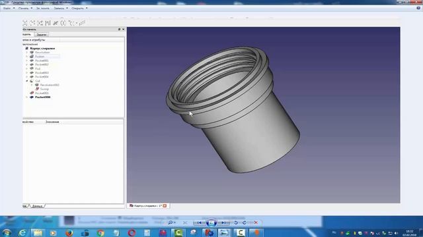
Task: Open Windows Media Player from taskbar
Action: (53, 232)
